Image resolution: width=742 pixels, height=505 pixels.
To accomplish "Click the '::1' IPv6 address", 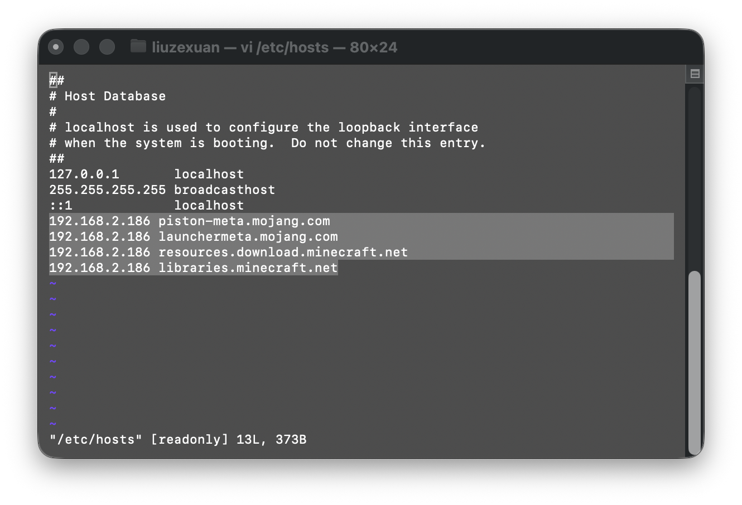I will click(x=61, y=205).
